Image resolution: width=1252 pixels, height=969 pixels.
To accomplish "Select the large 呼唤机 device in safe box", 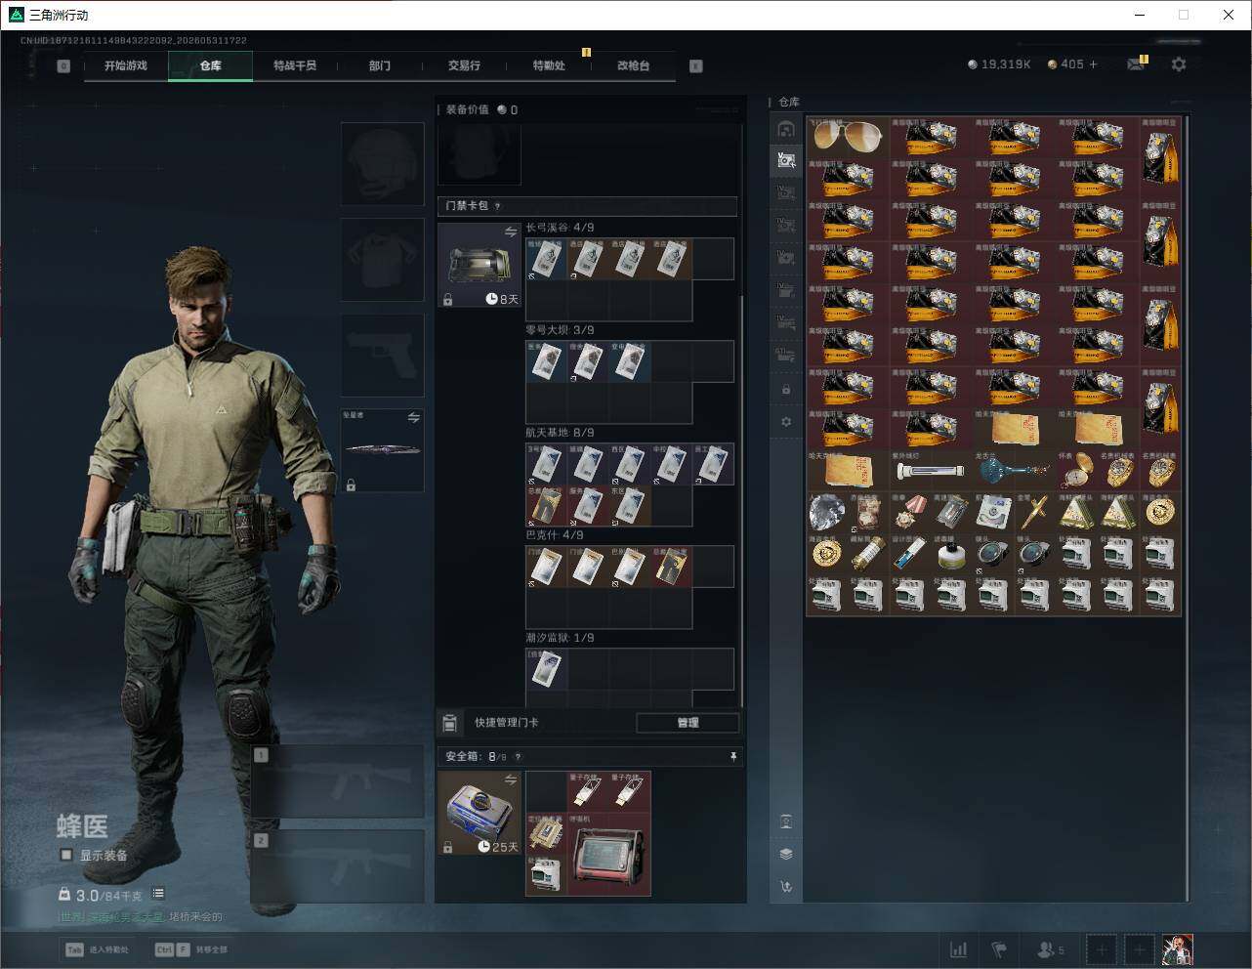I will coord(608,853).
